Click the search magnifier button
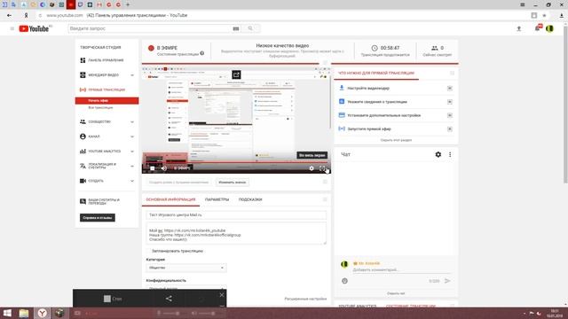This screenshot has height=319, width=568. point(250,28)
